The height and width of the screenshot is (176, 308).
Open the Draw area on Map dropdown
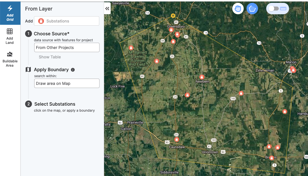(67, 83)
